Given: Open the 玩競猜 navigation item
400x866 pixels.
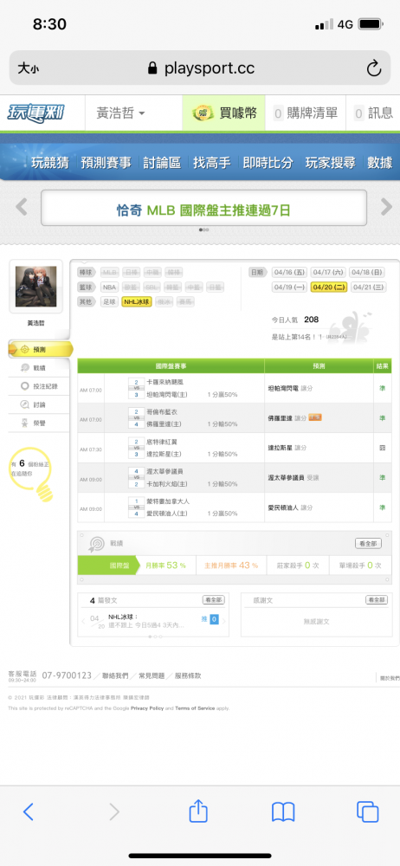Looking at the screenshot, I should (x=49, y=163).
